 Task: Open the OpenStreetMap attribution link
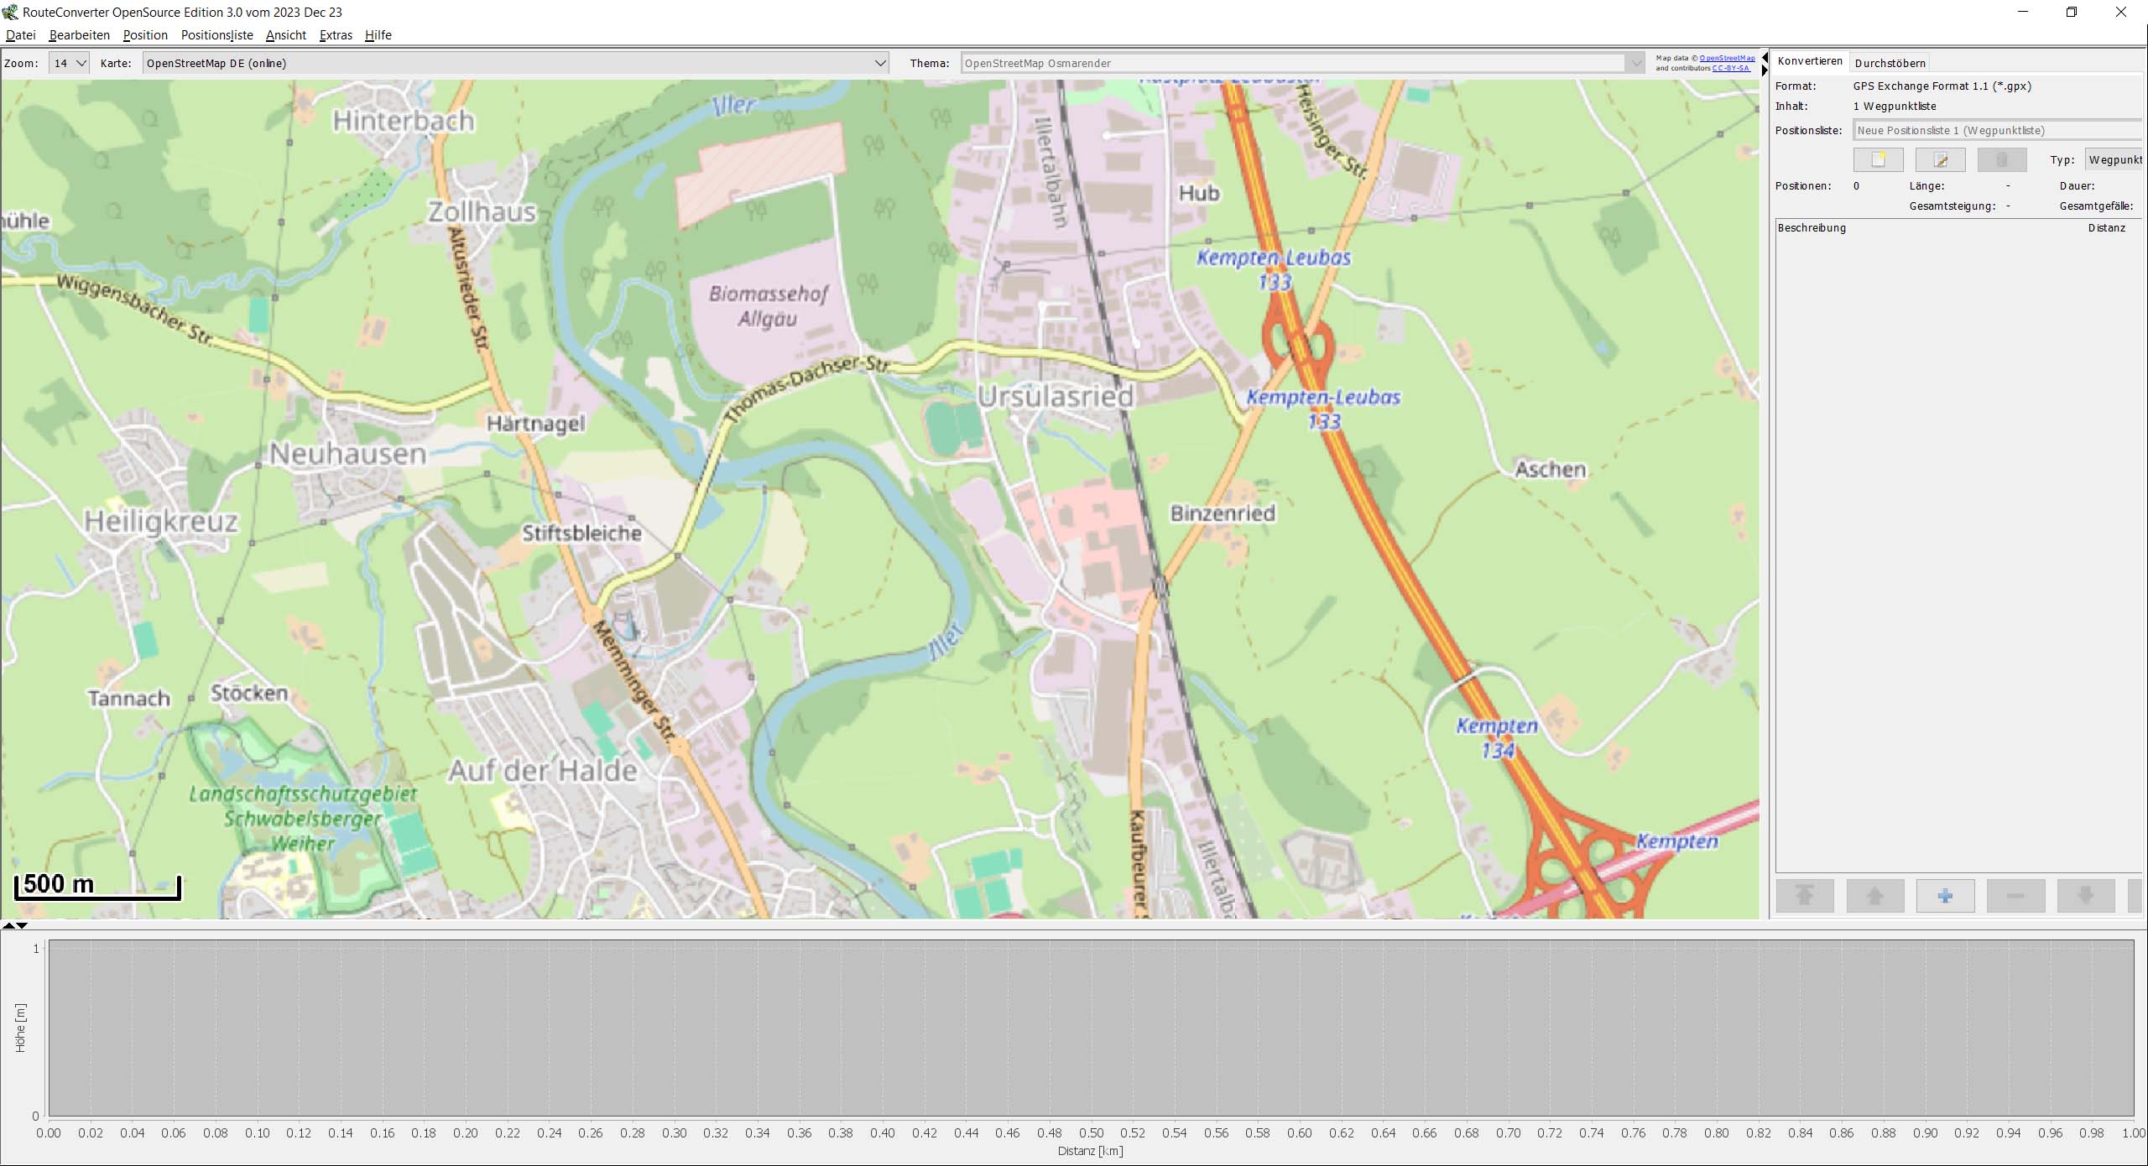click(x=1727, y=58)
